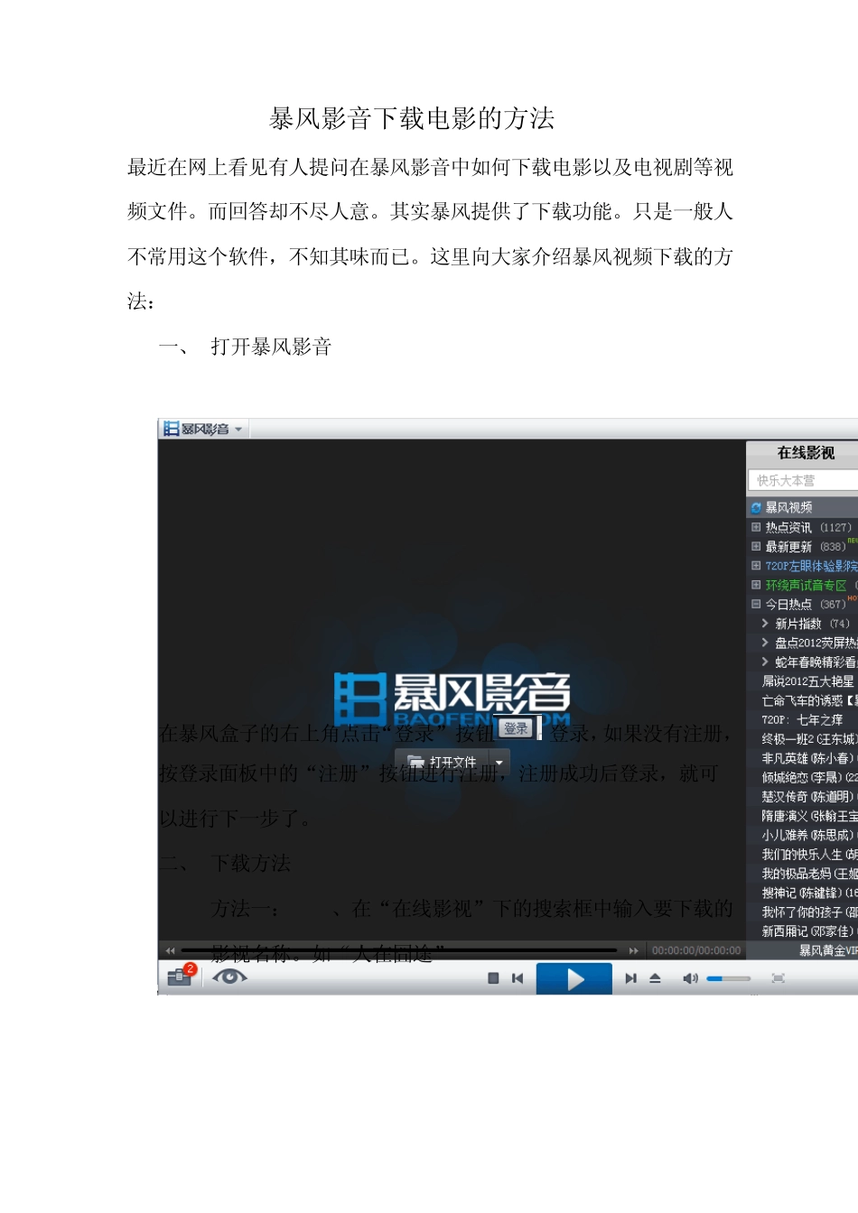Collapse the 今日热点 (367) category
Image resolution: width=858 pixels, height=1213 pixels.
pos(756,604)
